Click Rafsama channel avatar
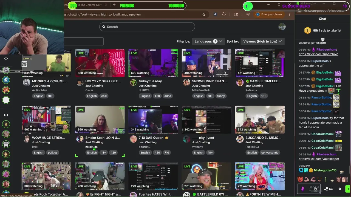The image size is (351, 197). [240, 83]
